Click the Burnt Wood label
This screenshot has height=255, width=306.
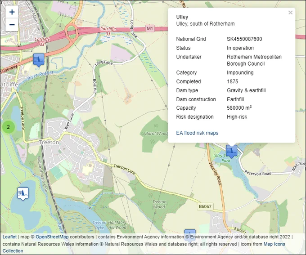tap(156, 134)
